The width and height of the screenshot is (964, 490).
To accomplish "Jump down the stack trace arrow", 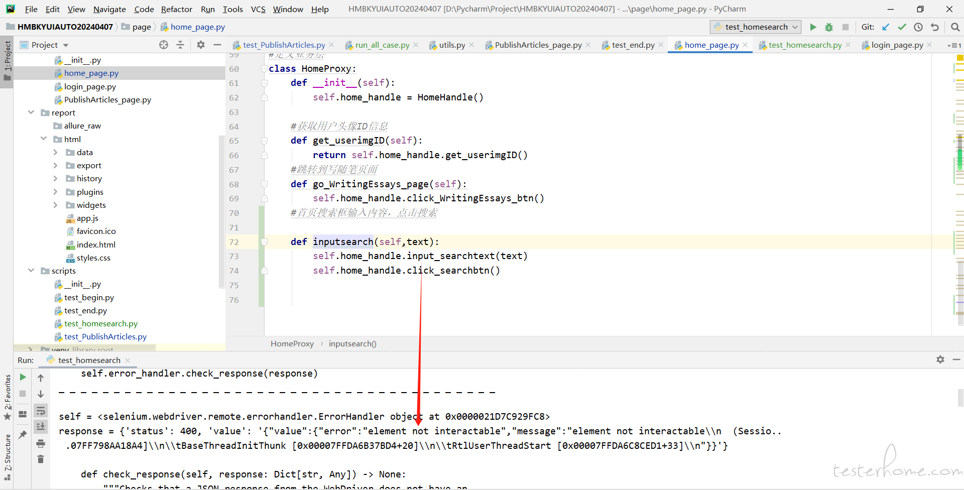I will [41, 394].
